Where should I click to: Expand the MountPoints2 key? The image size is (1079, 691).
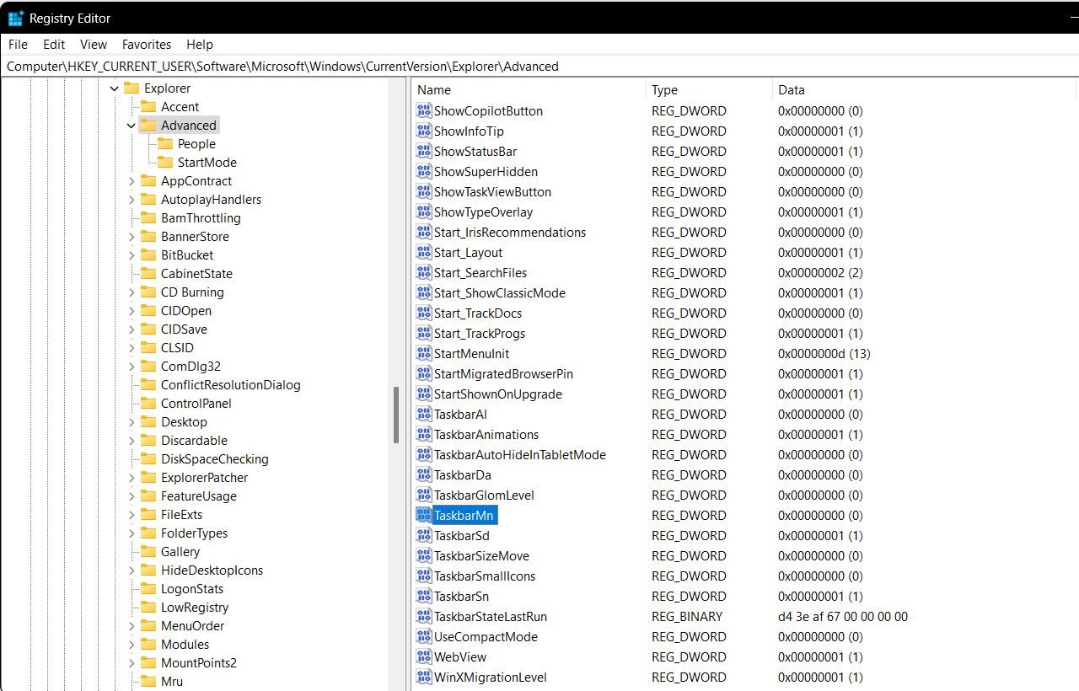click(x=132, y=662)
